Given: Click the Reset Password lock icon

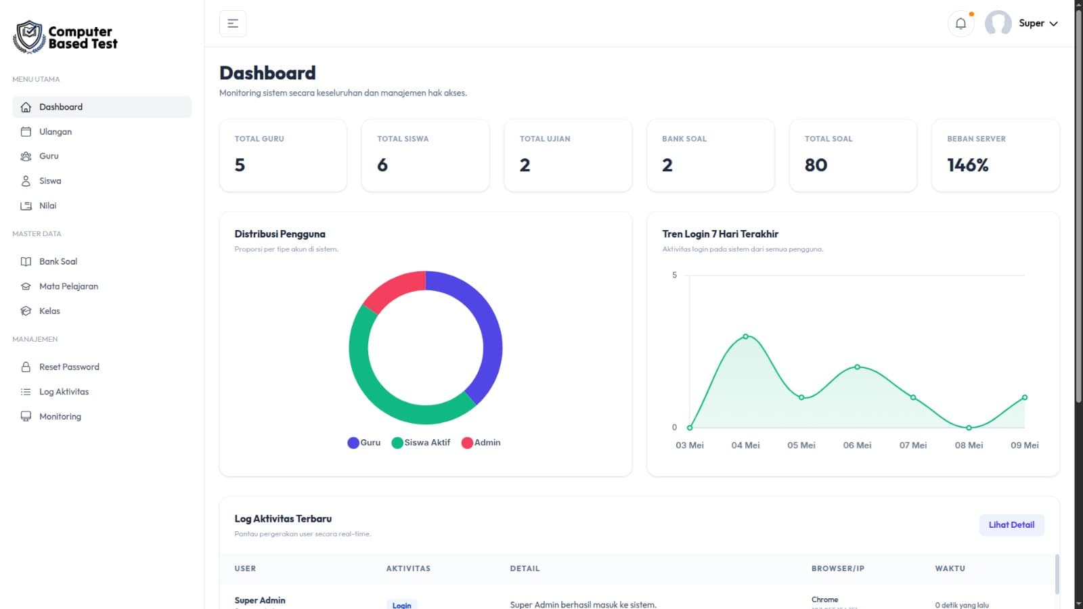Looking at the screenshot, I should click(26, 367).
